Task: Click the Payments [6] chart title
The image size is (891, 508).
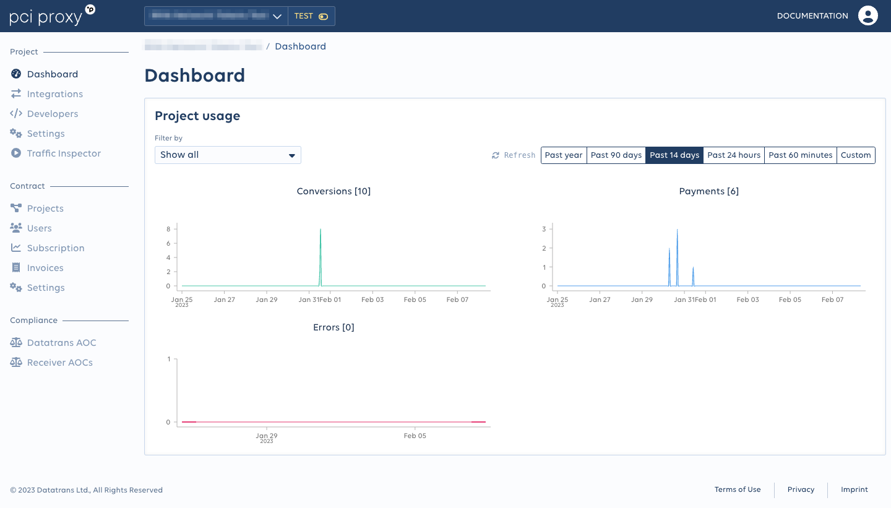Action: click(709, 191)
